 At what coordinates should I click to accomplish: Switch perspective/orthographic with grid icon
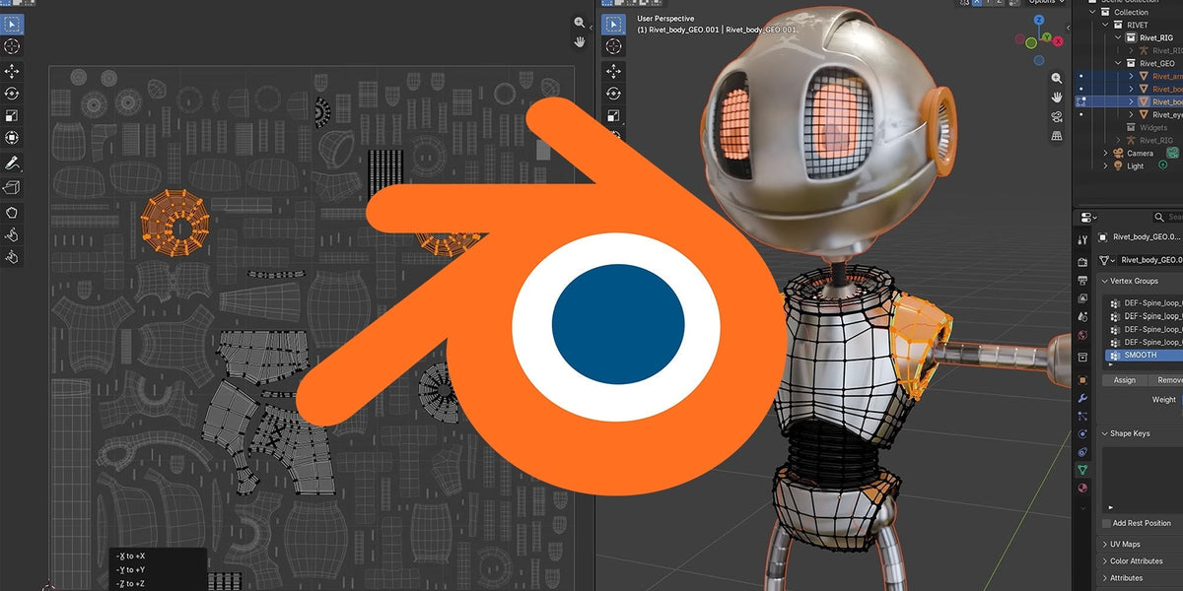pos(1057,137)
